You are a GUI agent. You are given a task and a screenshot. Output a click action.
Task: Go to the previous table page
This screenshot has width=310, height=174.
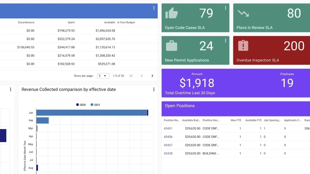tap(141, 76)
